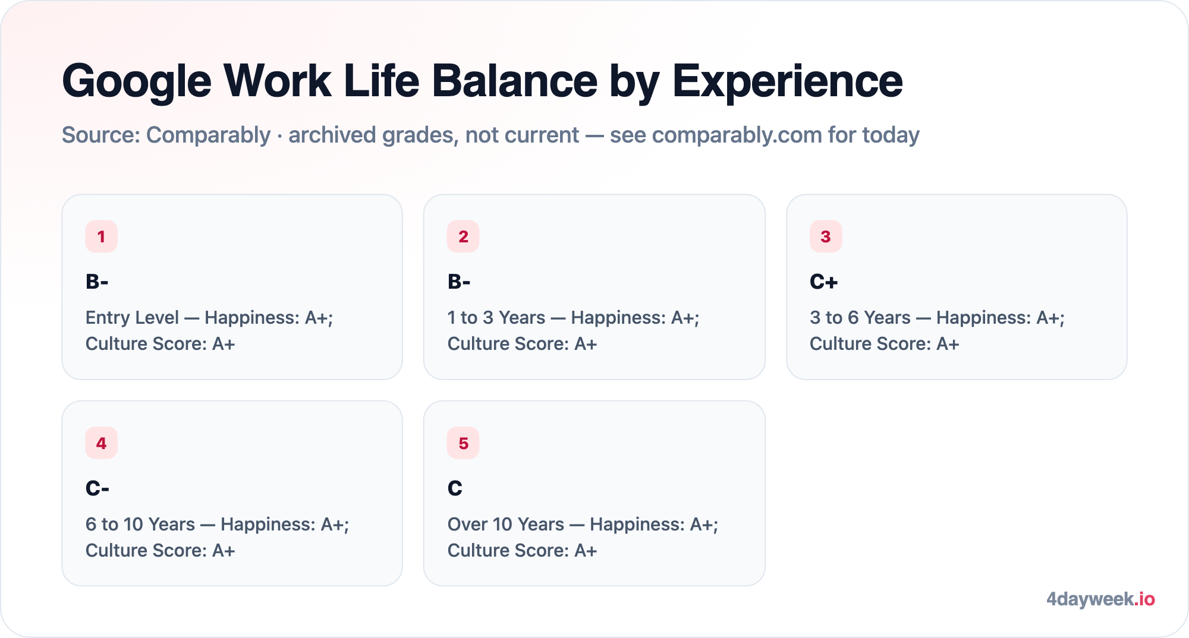
Task: Click the number 5 badge
Action: click(x=463, y=443)
